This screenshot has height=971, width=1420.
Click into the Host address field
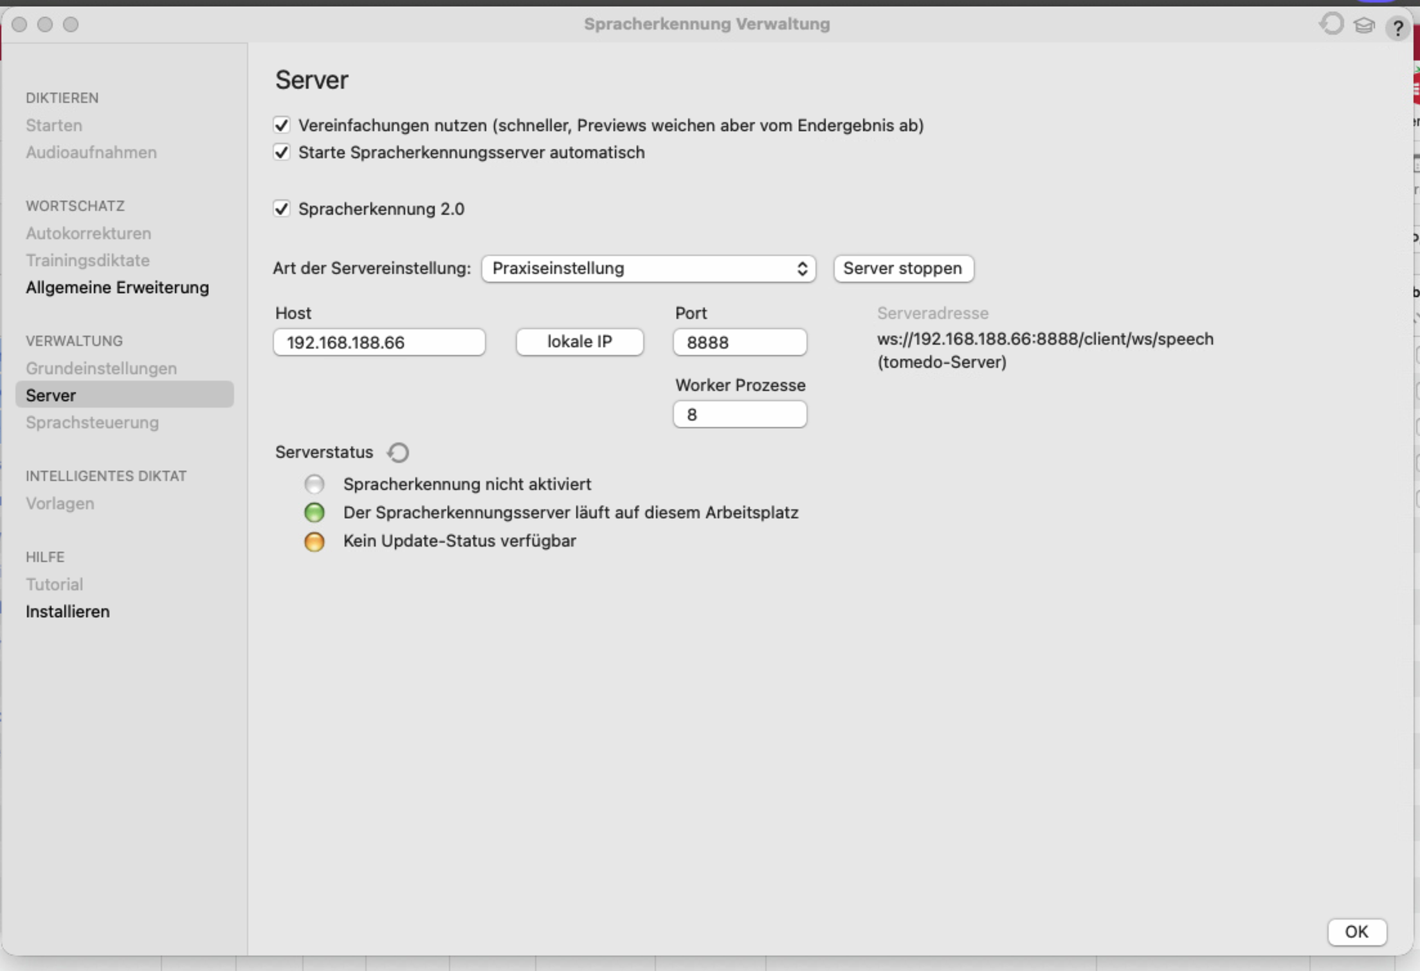pyautogui.click(x=379, y=342)
